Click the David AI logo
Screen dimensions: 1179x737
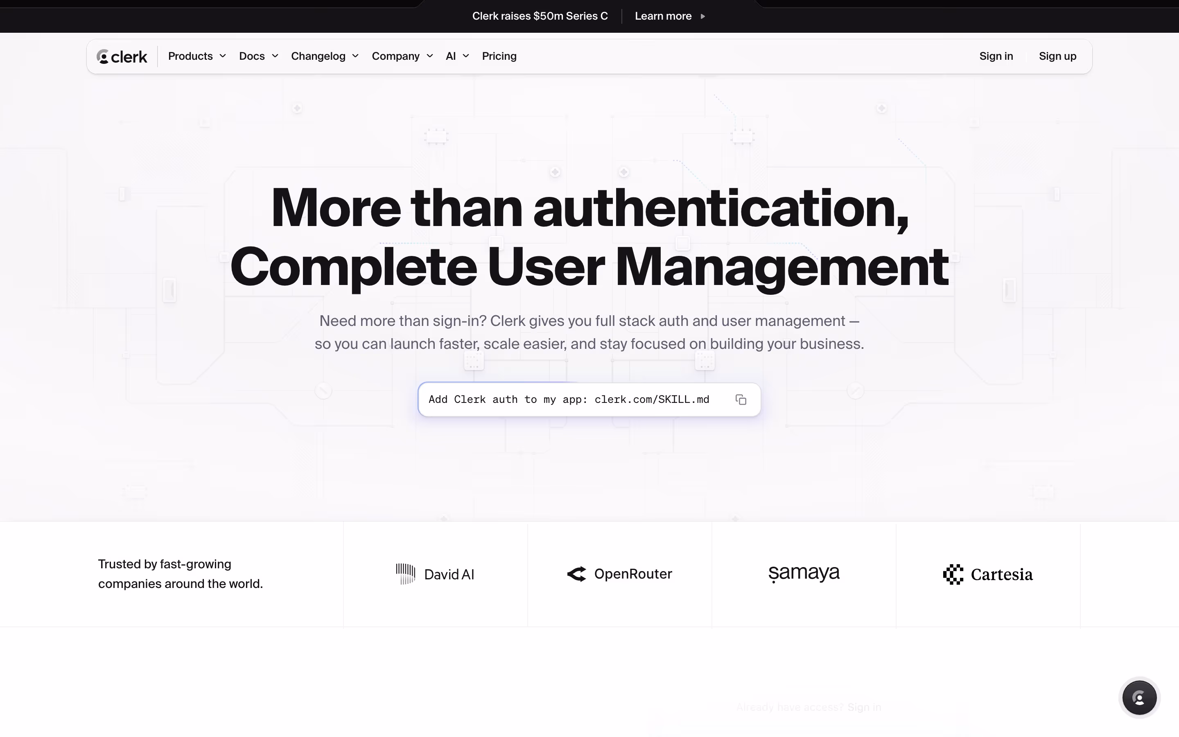(435, 574)
